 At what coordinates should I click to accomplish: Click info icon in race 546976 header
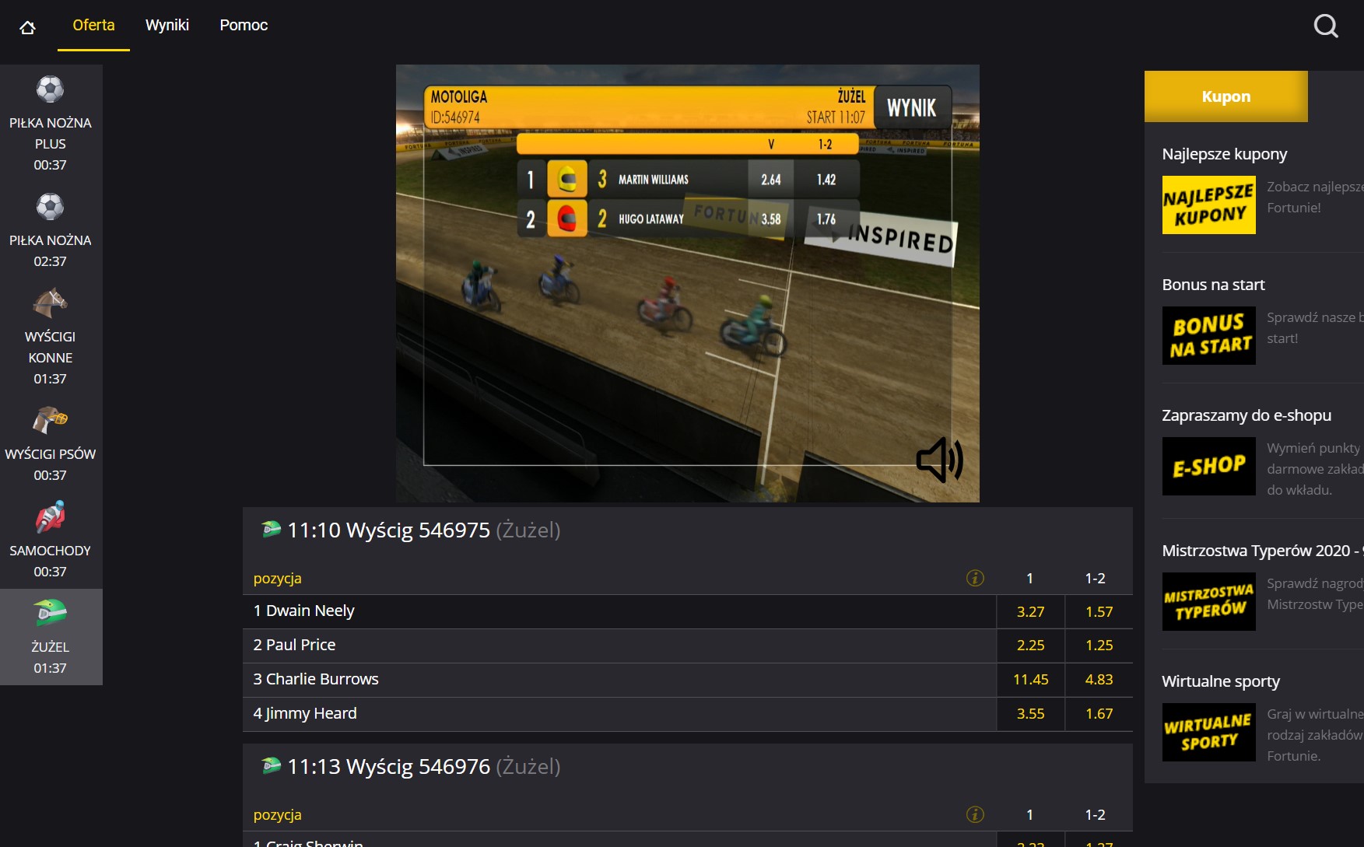tap(975, 814)
